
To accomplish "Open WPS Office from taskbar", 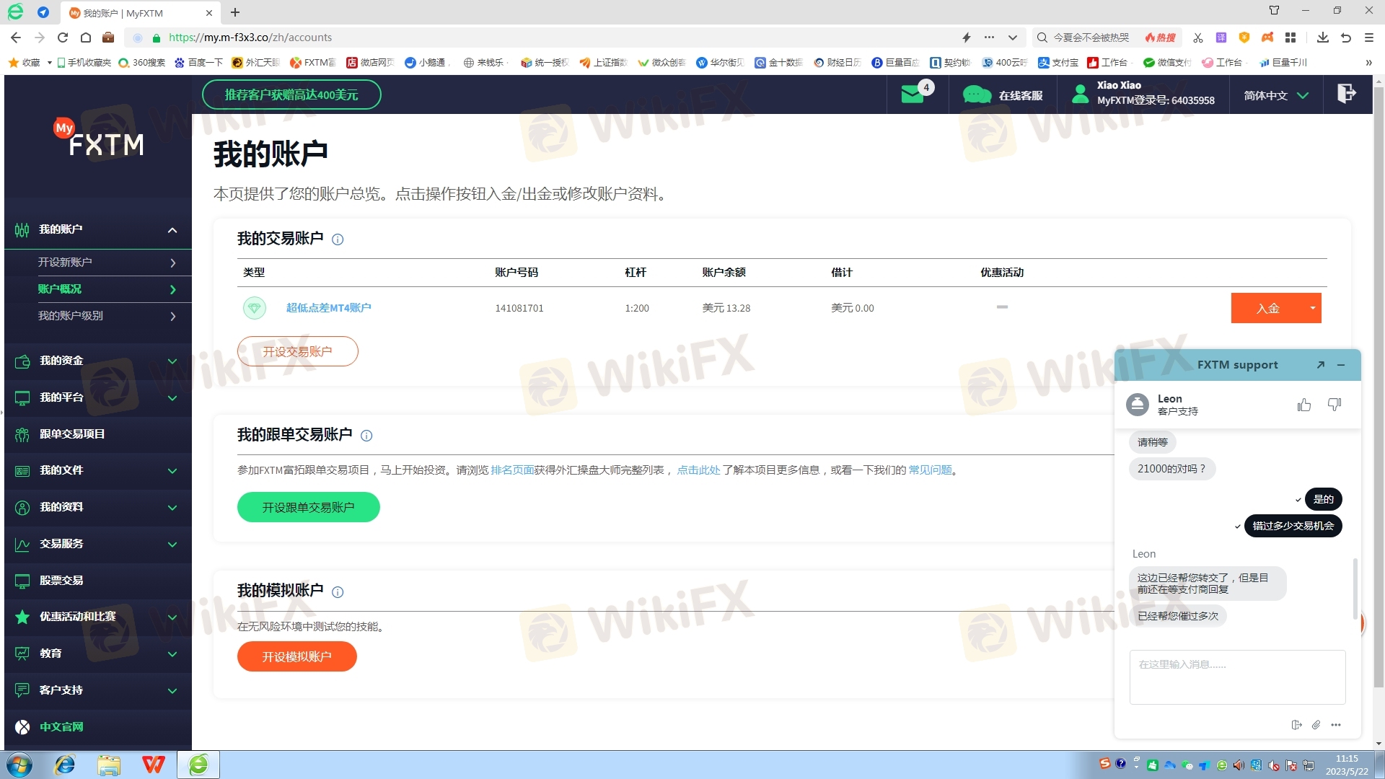I will point(154,765).
